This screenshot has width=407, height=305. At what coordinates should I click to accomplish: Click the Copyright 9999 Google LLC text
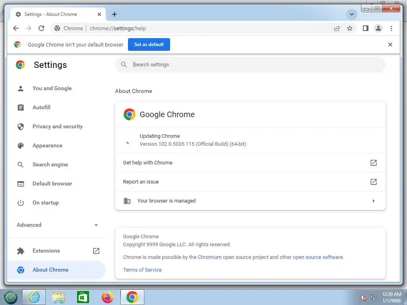click(177, 245)
